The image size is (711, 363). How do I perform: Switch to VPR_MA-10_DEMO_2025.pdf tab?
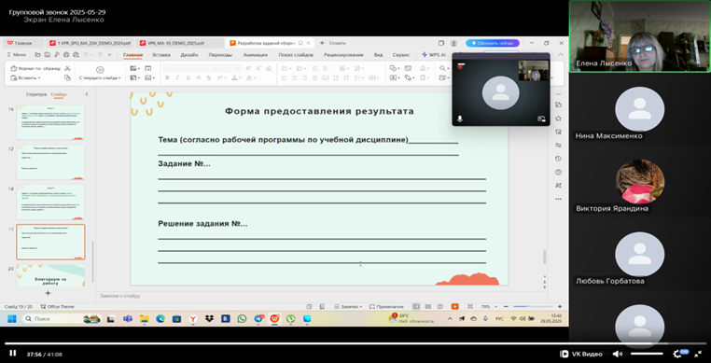point(179,43)
